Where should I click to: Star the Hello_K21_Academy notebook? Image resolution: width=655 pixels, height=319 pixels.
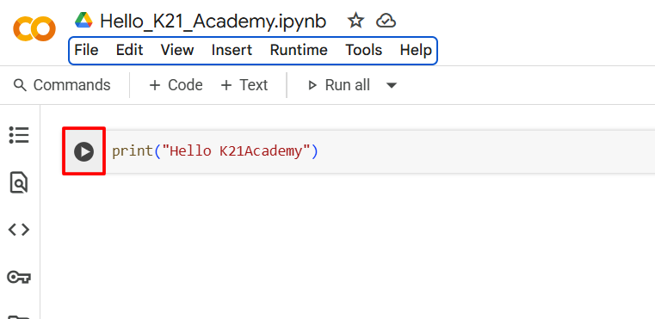click(x=356, y=21)
